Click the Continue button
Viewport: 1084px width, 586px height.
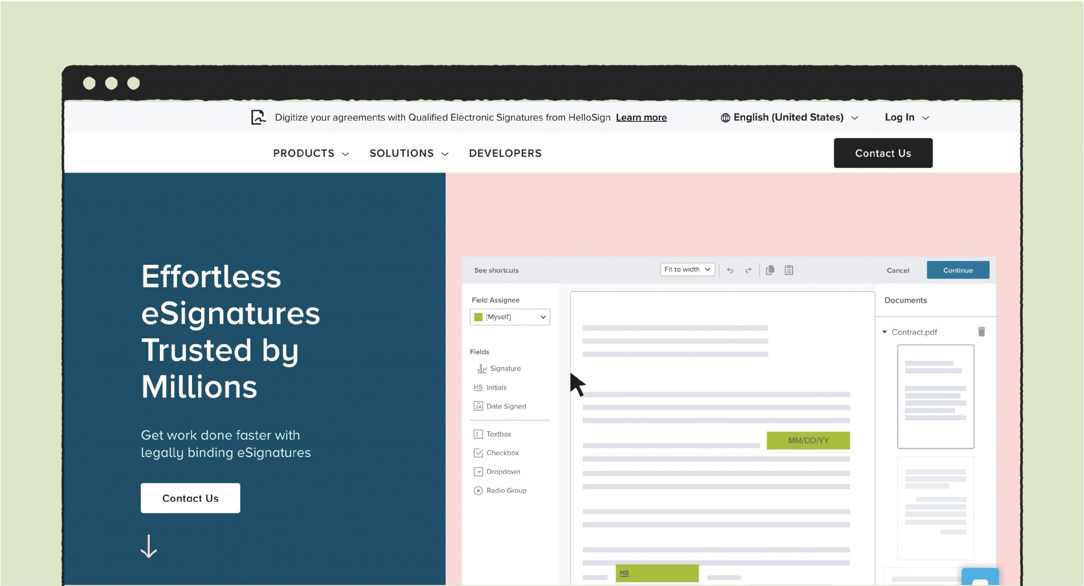[958, 269]
